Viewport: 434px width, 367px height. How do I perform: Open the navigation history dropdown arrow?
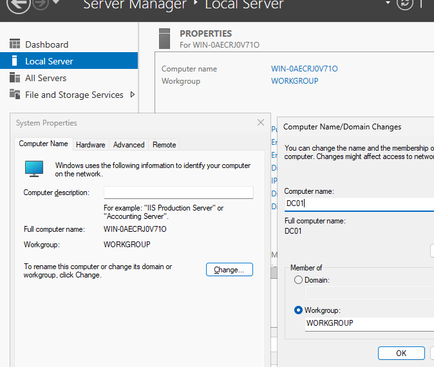[56, 3]
